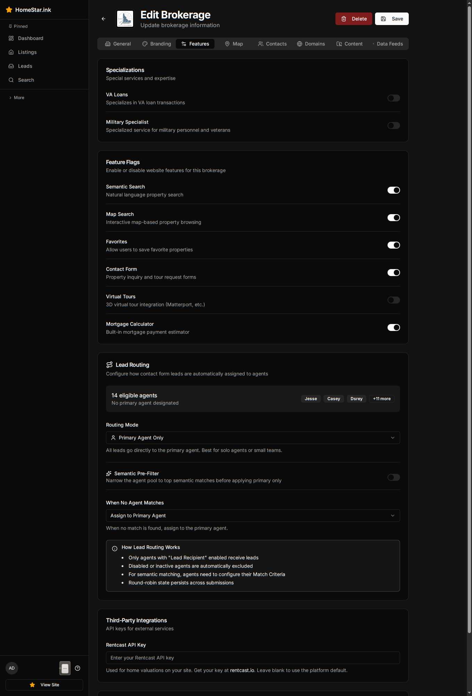Open the When No Agent Matches dropdown
This screenshot has width=472, height=696.
(x=253, y=516)
